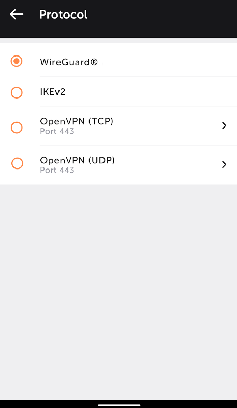The width and height of the screenshot is (237, 408).
Task: Choose the IKEv2 radio button
Action: (17, 92)
